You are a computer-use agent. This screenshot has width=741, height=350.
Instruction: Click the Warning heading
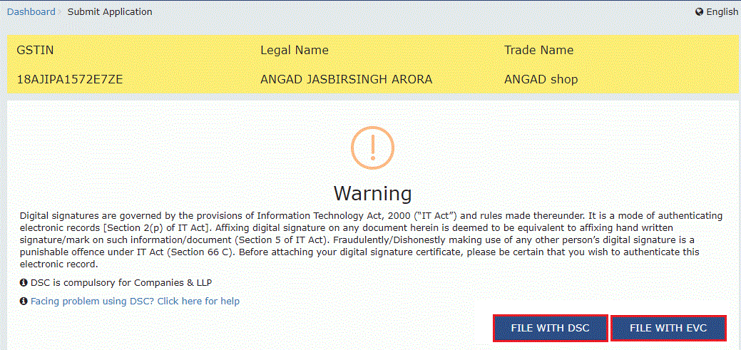pos(372,193)
